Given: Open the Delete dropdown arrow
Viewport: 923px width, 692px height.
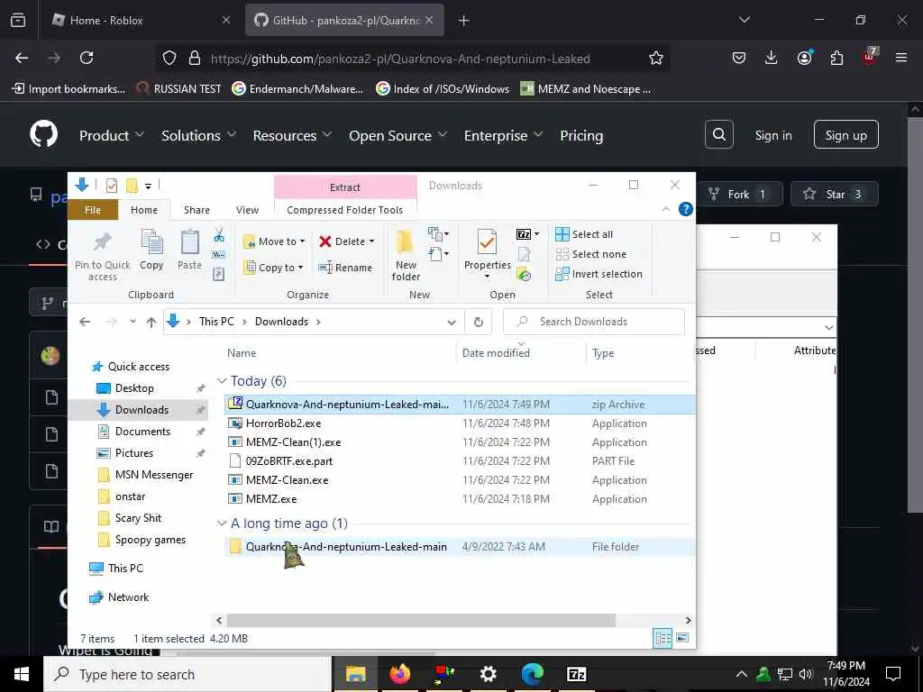Looking at the screenshot, I should 371,241.
